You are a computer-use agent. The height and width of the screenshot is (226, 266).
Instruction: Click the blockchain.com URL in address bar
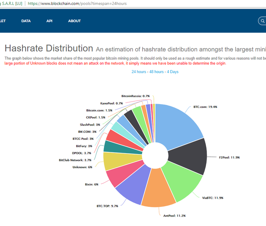pyautogui.click(x=77, y=4)
